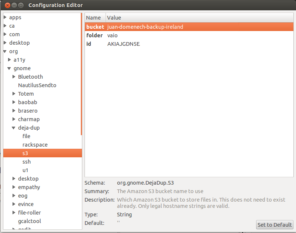The width and height of the screenshot is (296, 233).
Task: Expand the com branch
Action: [5, 34]
